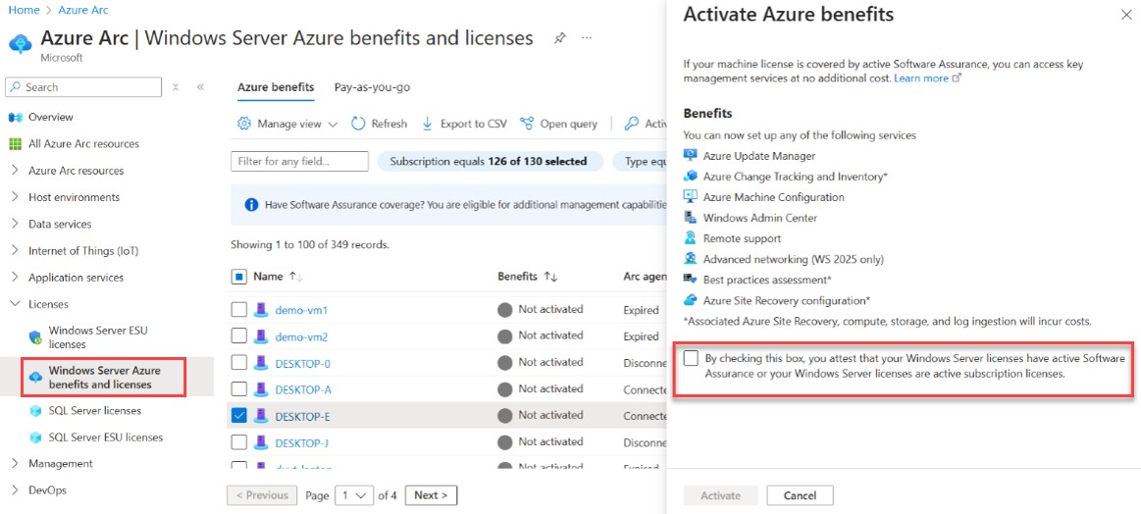Click the sidebar Search field

coord(83,87)
